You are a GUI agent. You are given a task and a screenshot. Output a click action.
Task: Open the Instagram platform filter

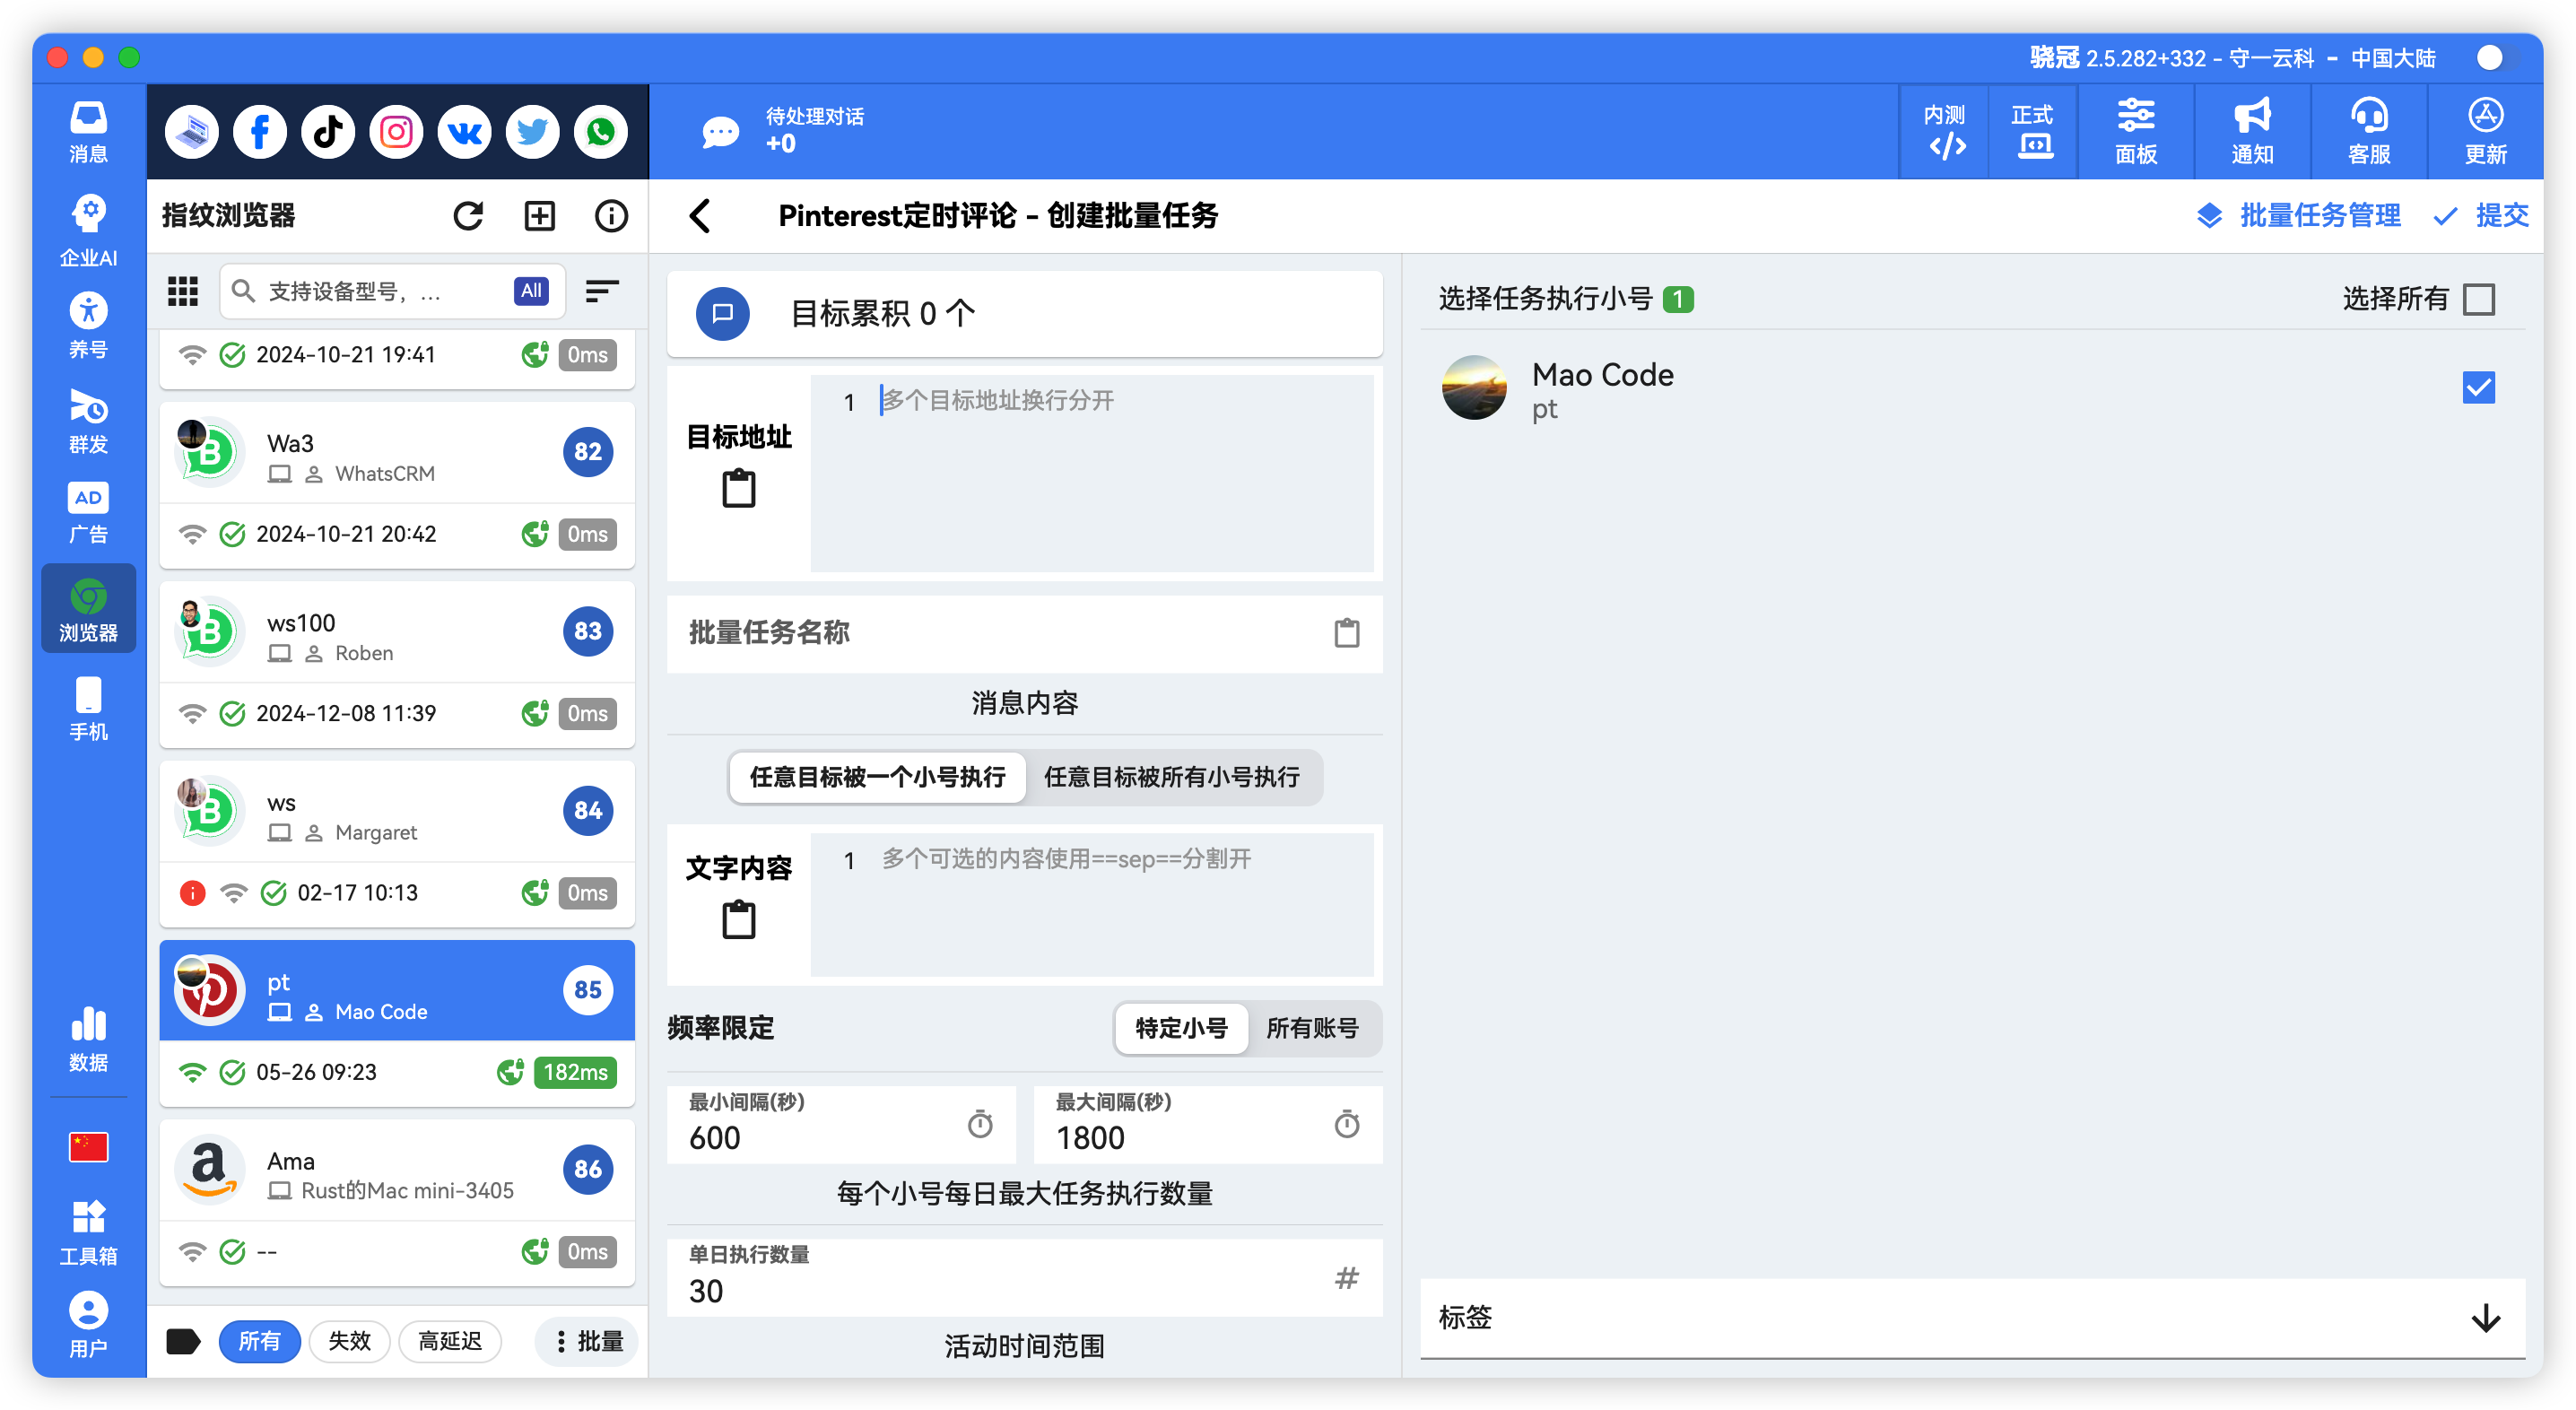click(x=395, y=131)
